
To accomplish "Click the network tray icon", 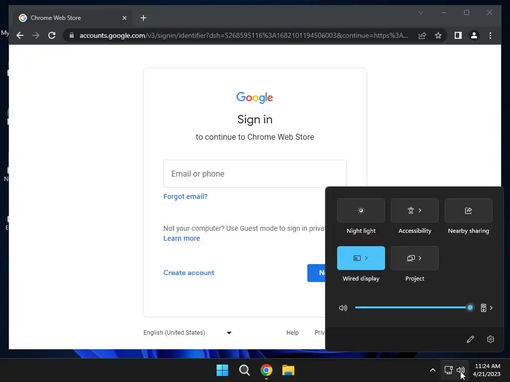I will point(449,370).
